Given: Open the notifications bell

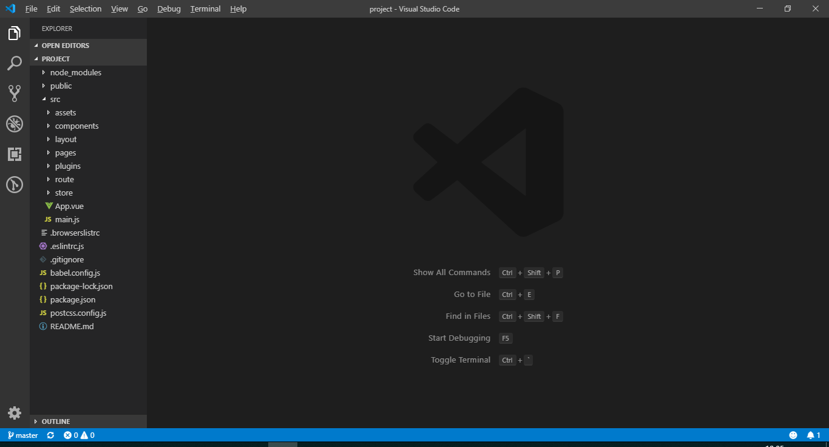Looking at the screenshot, I should [813, 435].
